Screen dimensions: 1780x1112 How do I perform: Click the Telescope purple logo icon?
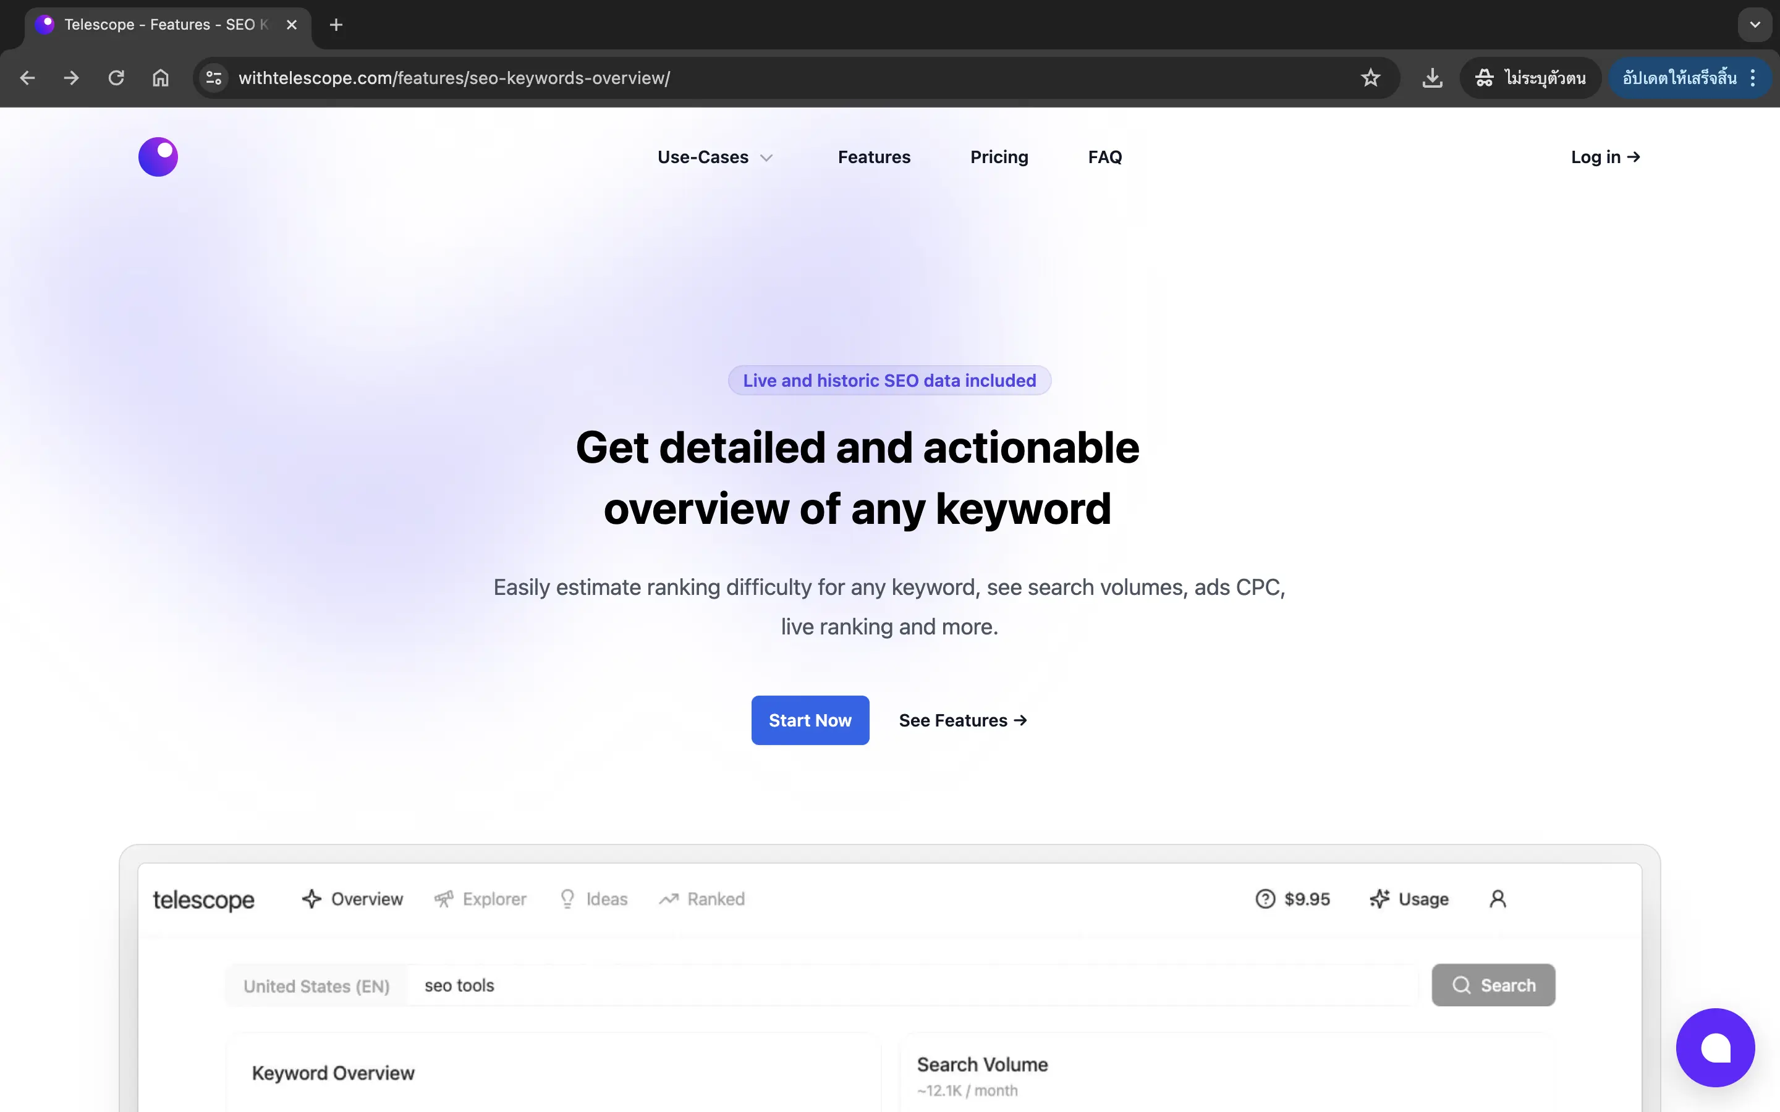pyautogui.click(x=158, y=157)
